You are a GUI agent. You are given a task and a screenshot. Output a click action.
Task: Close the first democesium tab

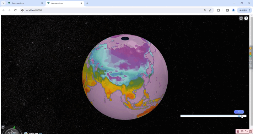tap(42, 3)
